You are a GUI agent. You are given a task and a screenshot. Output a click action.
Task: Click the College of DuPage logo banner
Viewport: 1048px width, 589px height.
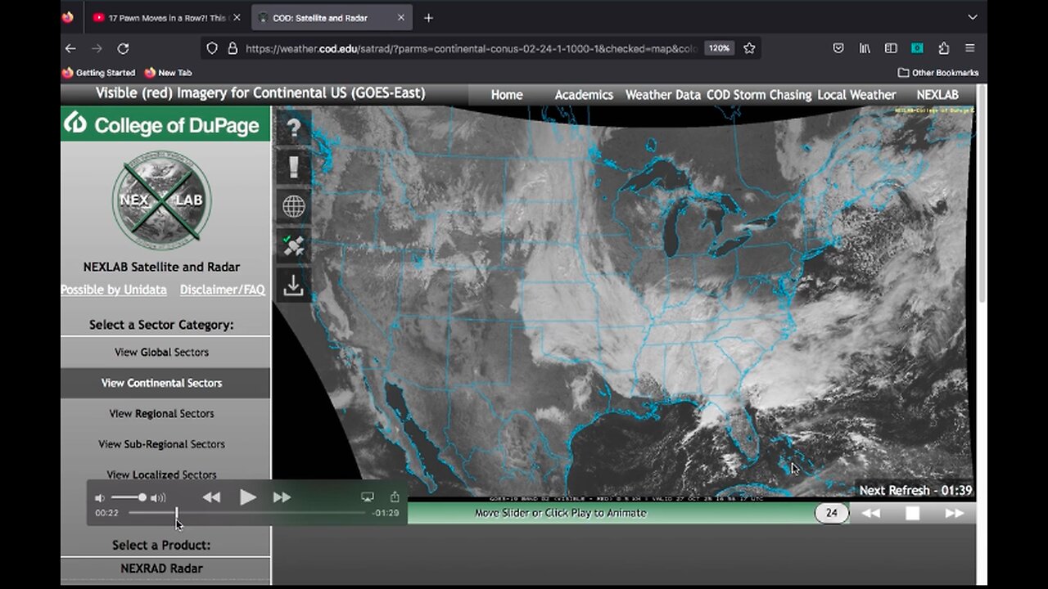tap(165, 124)
